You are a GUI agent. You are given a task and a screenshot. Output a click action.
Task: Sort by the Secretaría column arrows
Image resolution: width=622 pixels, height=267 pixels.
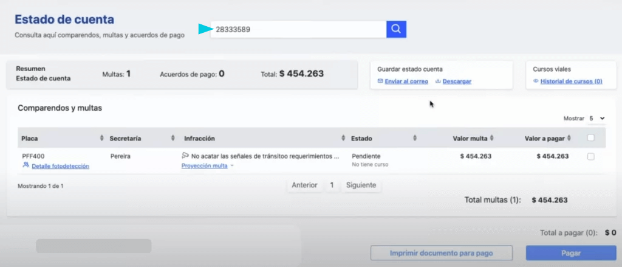pos(173,138)
